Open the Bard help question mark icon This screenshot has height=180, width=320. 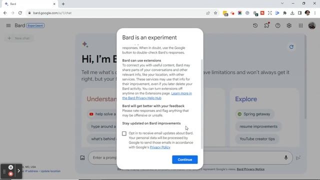[278, 25]
